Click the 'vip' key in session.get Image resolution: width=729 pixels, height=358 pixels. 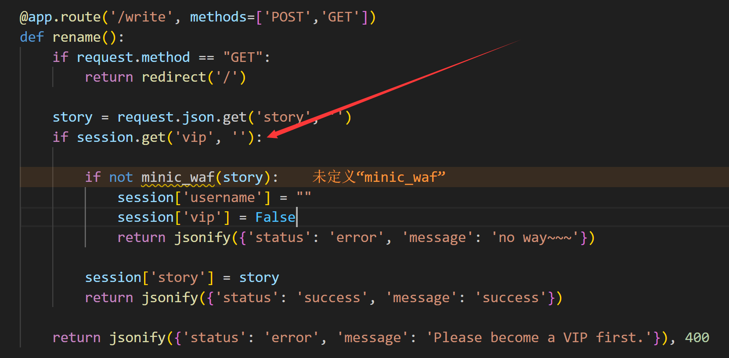pos(194,137)
